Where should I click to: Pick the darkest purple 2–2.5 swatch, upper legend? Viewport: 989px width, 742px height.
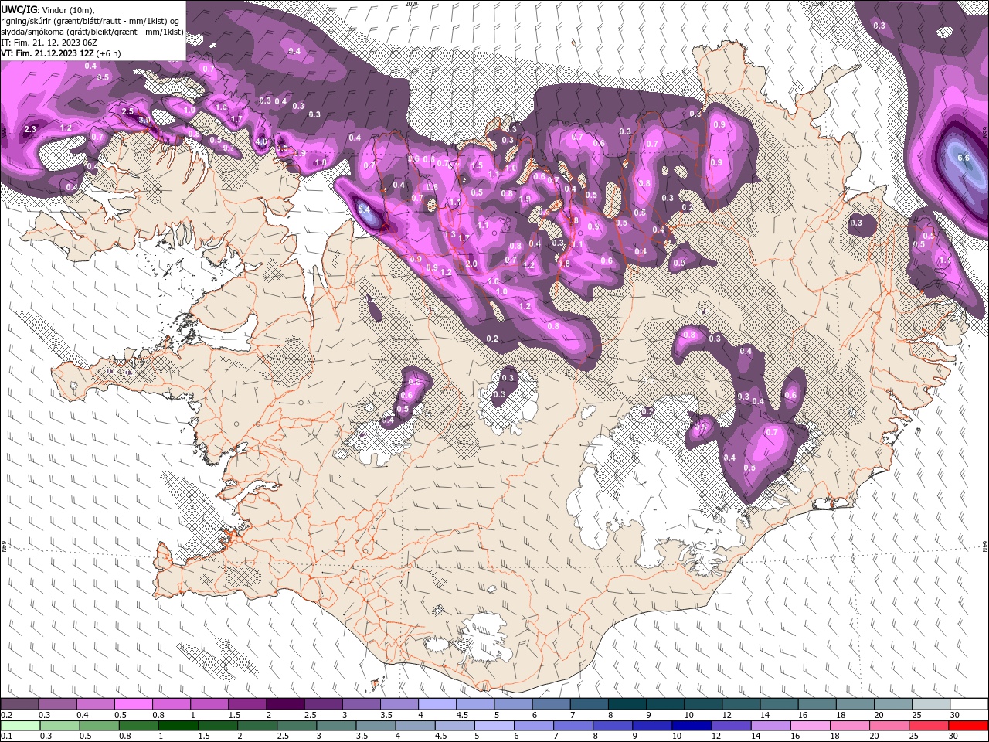tap(285, 704)
